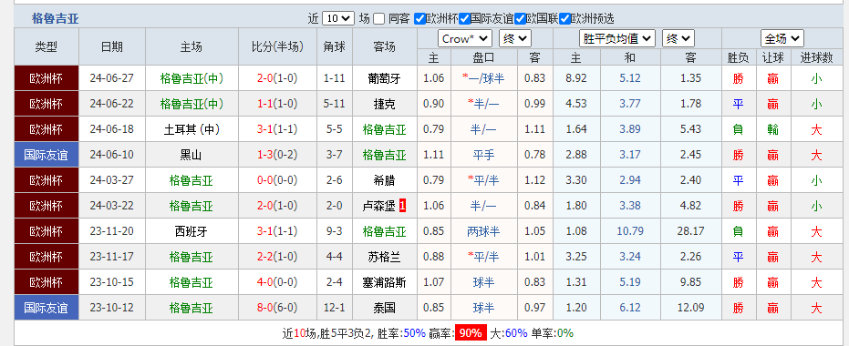
Task: Click 国际友谊 type cell in the 24-06-10 row
Action: 47,155
